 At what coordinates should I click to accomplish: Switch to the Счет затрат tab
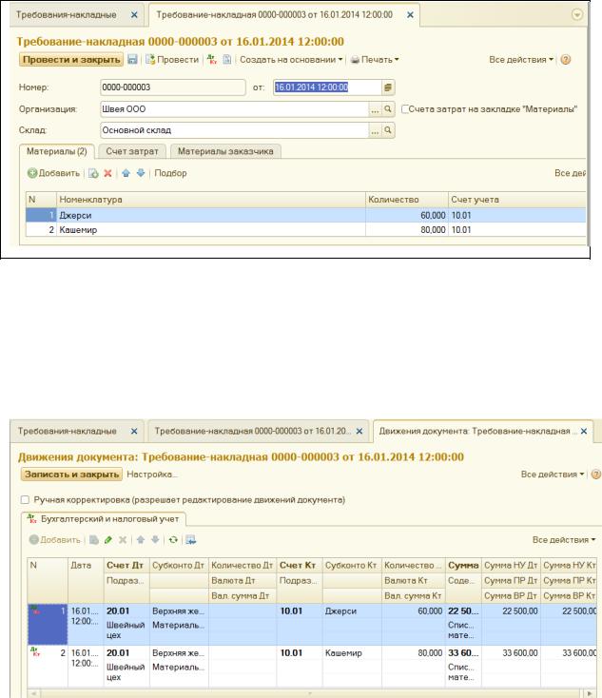pos(132,151)
